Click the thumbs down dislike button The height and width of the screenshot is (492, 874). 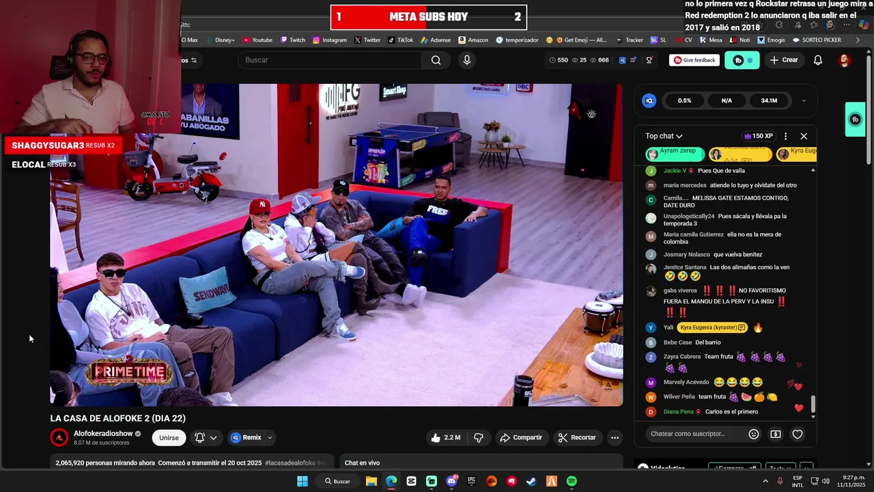coord(479,437)
